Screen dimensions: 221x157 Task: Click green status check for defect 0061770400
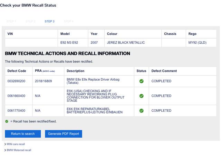(141, 111)
